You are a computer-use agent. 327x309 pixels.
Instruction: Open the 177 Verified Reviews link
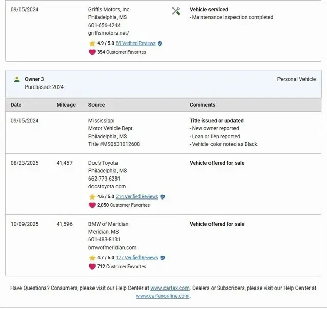pos(137,258)
